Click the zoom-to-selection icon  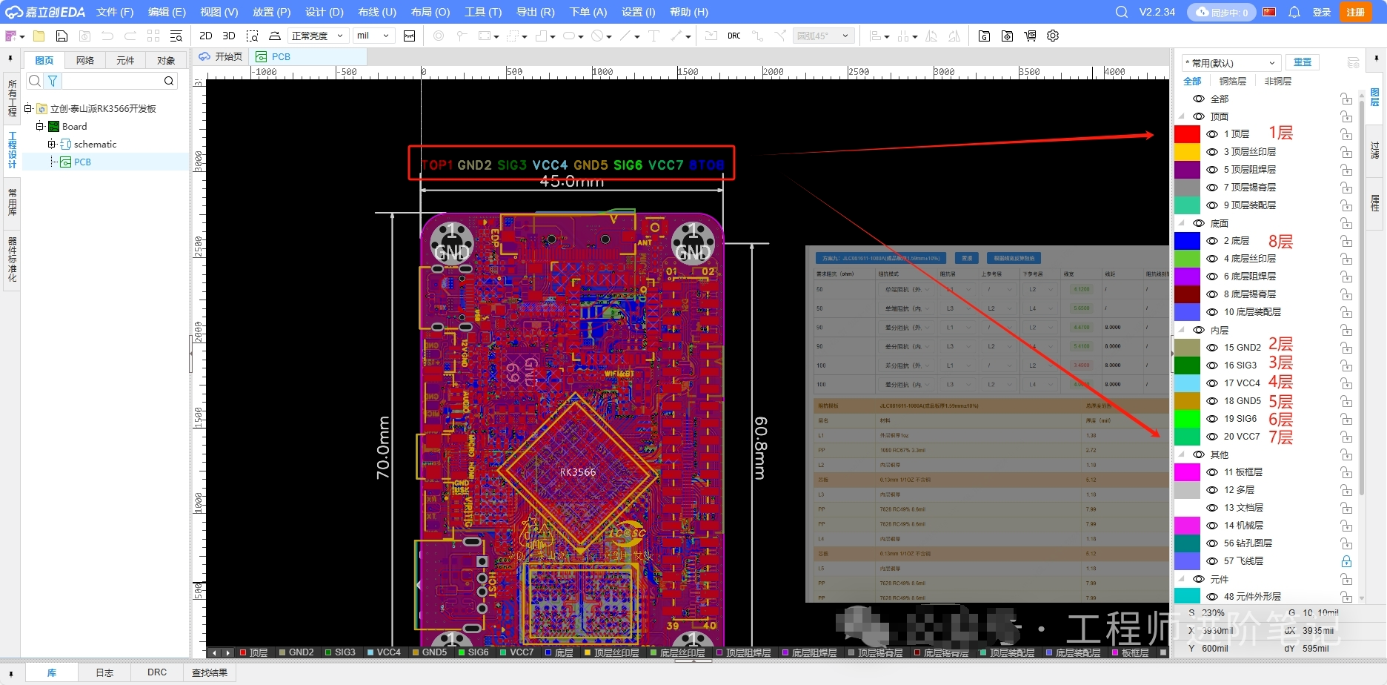pyautogui.click(x=253, y=36)
